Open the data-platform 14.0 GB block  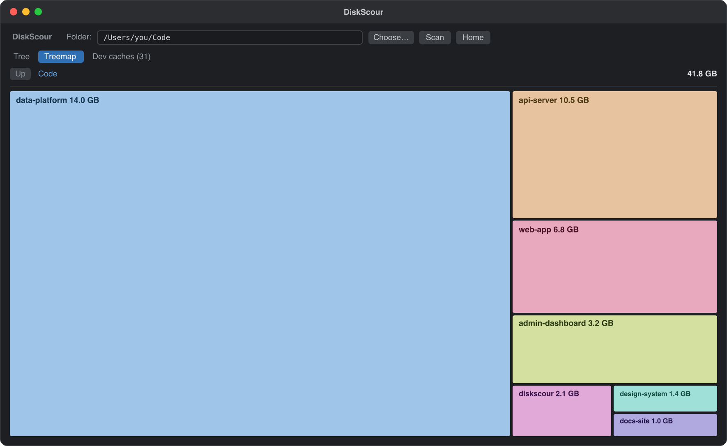point(260,264)
